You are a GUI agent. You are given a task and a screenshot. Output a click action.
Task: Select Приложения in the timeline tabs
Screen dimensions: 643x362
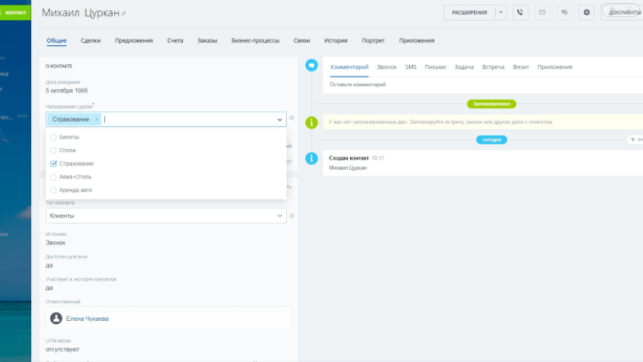click(555, 67)
